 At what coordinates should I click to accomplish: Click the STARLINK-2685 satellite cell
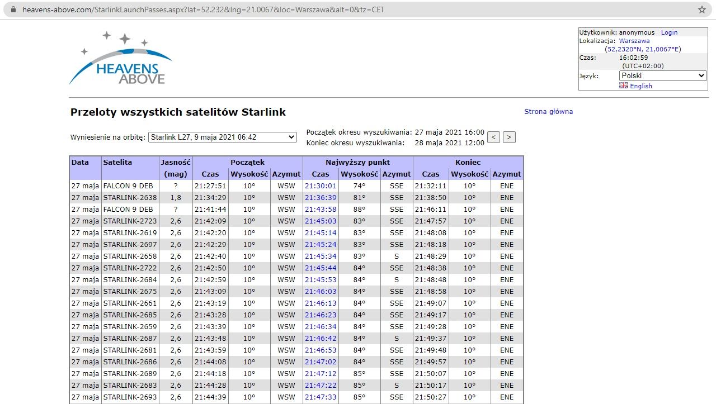[130, 315]
